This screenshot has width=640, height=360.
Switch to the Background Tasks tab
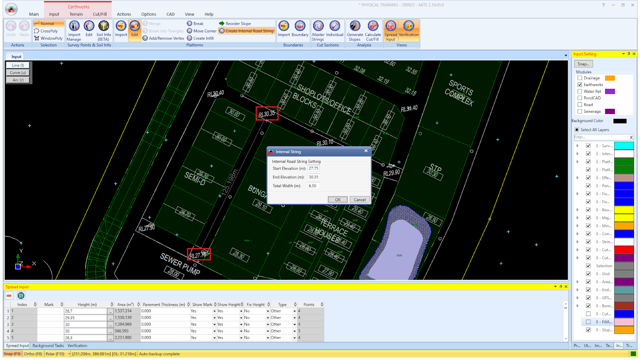[48, 346]
